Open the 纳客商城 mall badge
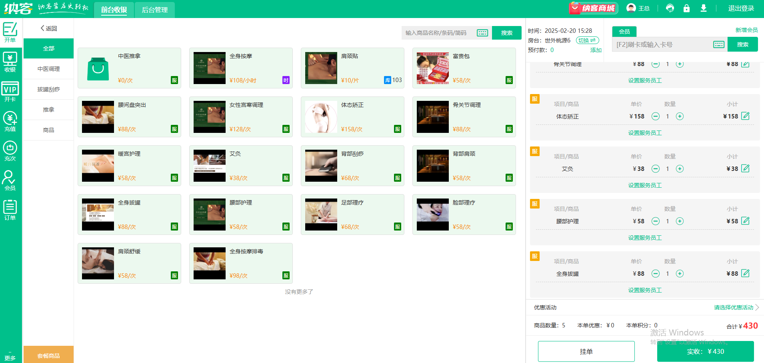 click(594, 8)
